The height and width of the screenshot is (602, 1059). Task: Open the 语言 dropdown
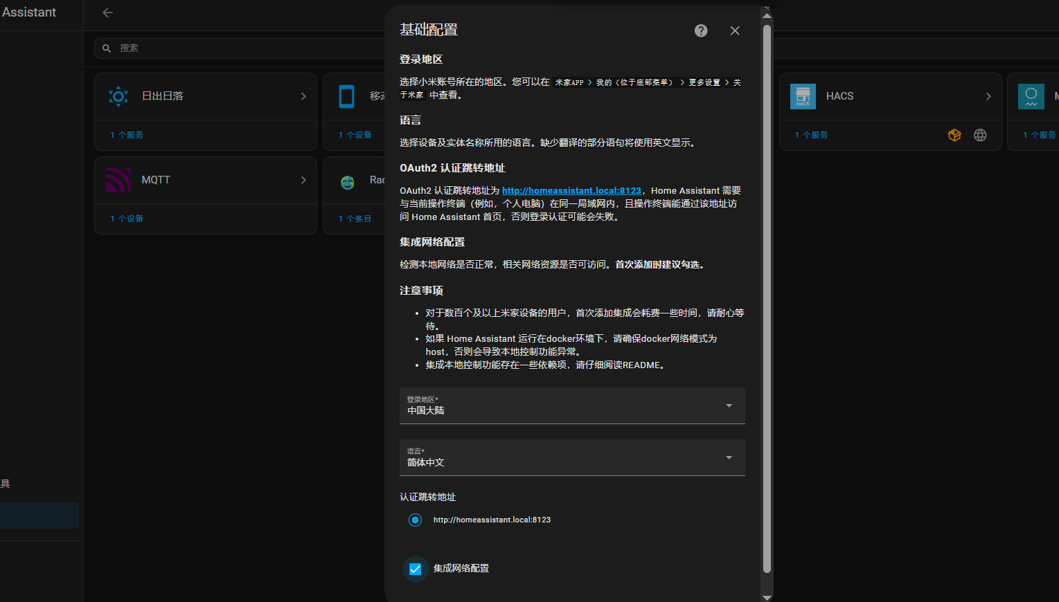coord(572,457)
